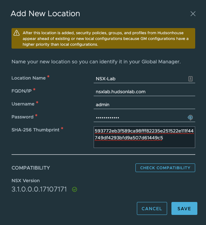
Task: Close the Add New Location dialog
Action: click(193, 14)
